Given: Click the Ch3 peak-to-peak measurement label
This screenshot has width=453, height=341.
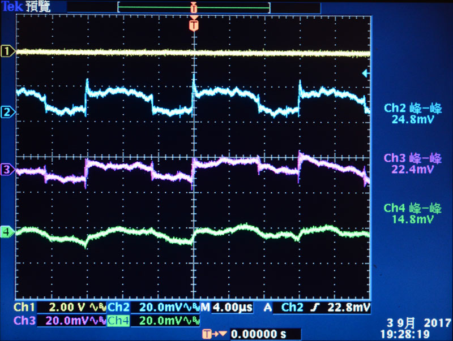Looking at the screenshot, I should (x=413, y=158).
